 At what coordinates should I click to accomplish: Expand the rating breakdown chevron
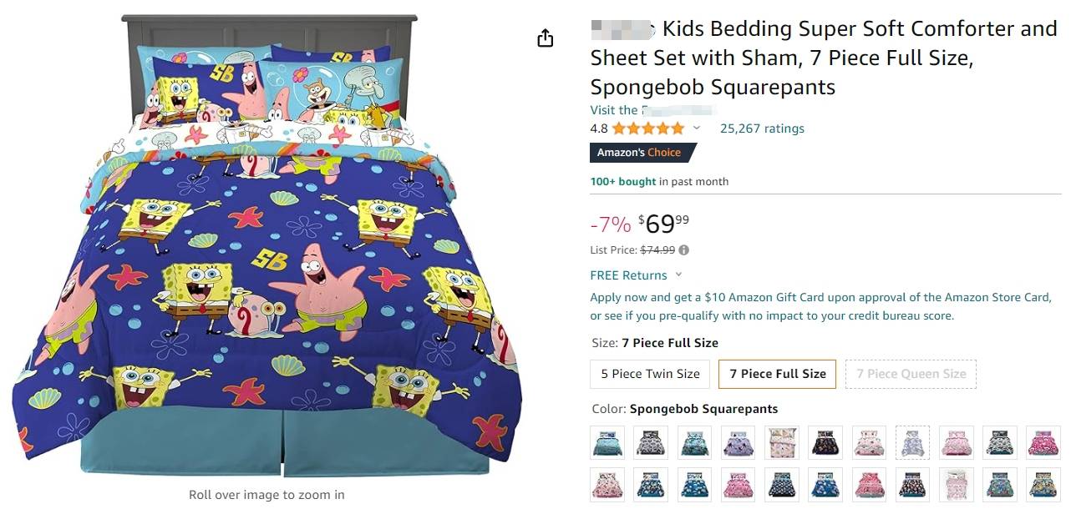697,129
